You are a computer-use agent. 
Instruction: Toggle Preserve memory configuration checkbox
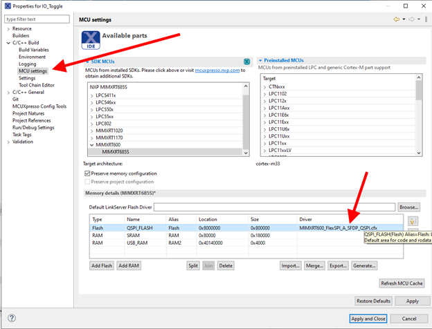(87, 173)
